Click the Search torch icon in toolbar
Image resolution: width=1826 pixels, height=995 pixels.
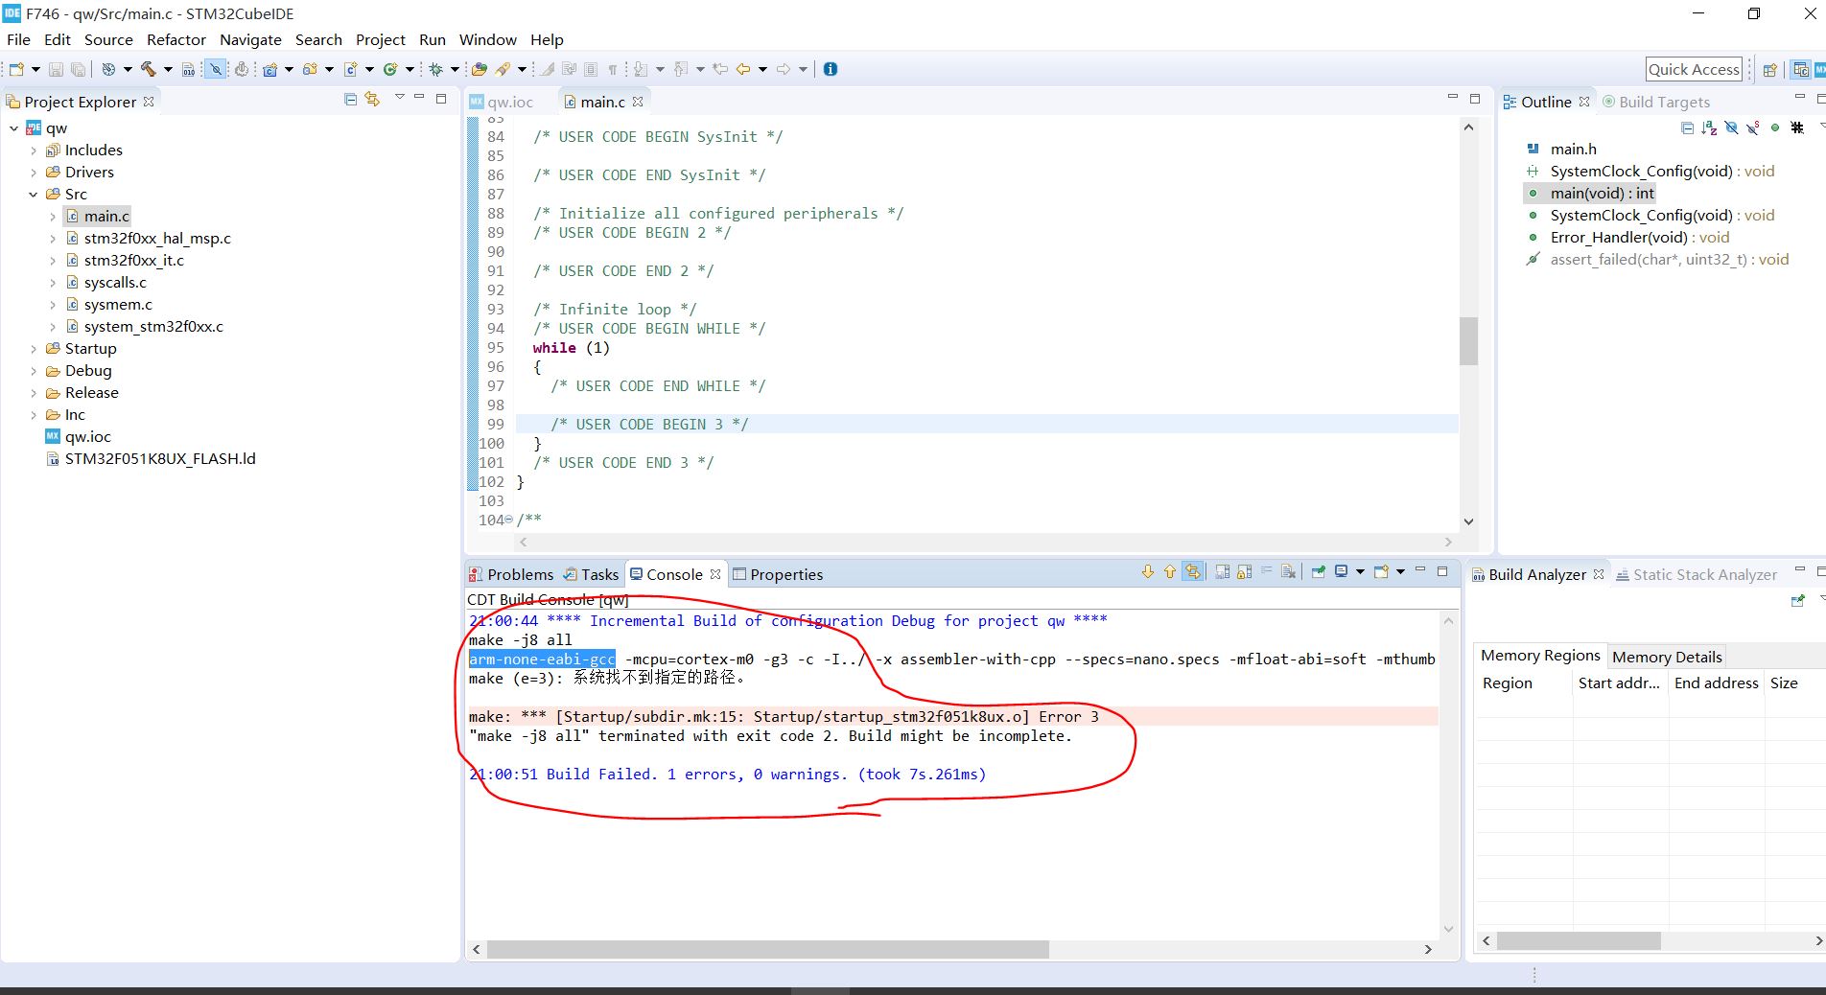(x=503, y=69)
